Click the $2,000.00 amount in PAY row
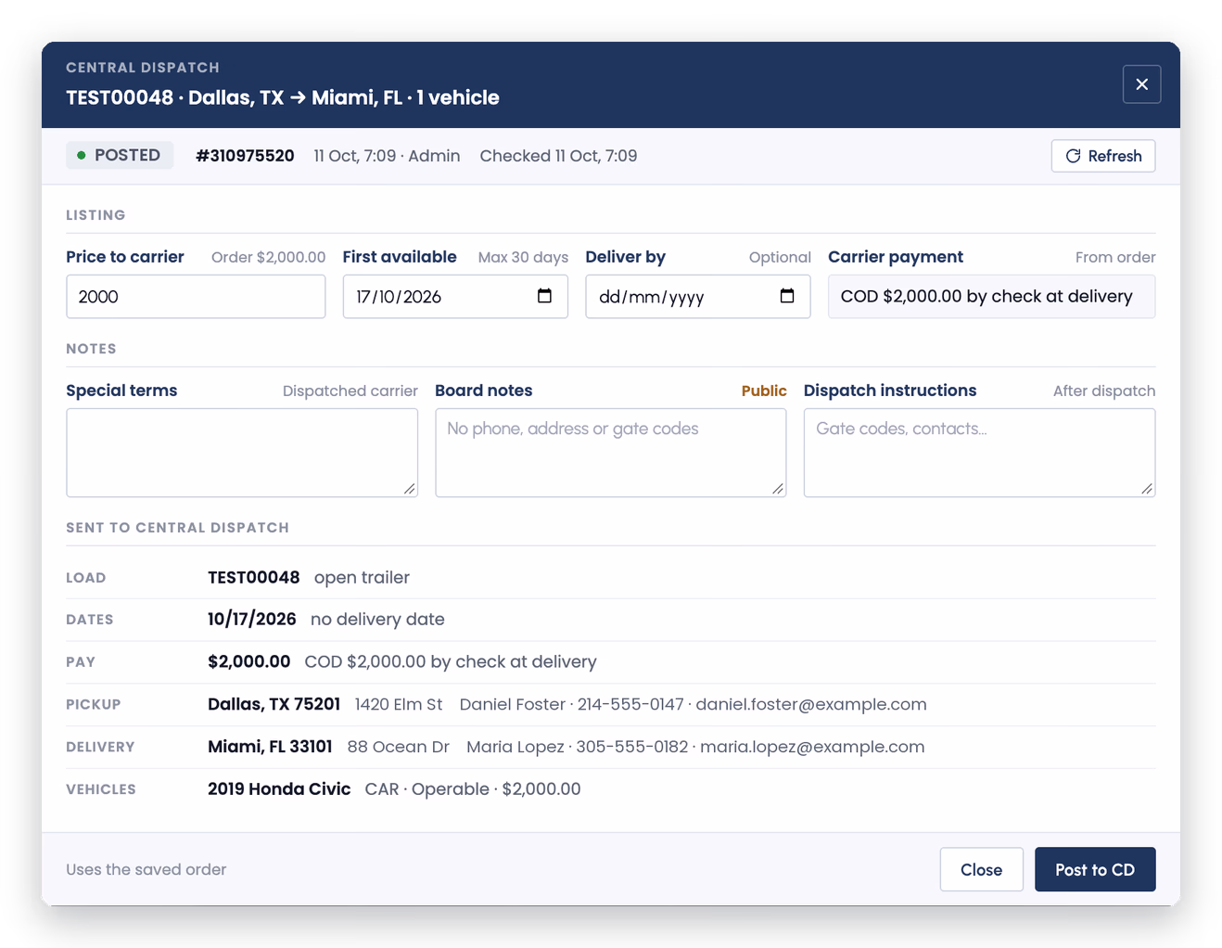 [248, 661]
